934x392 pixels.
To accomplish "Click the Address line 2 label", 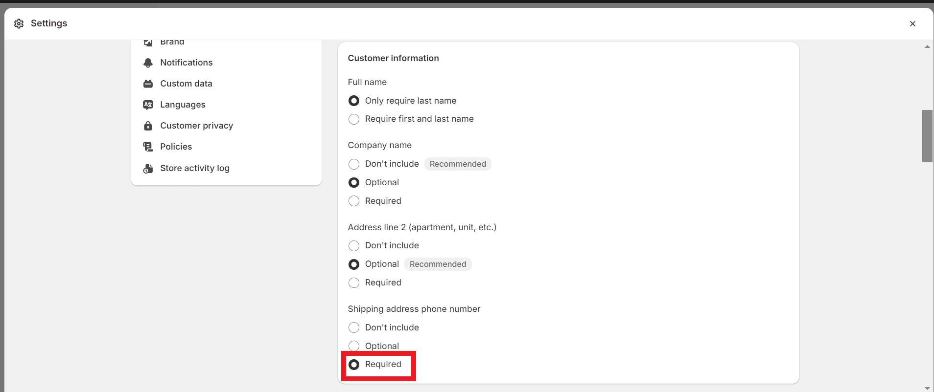I will pos(422,227).
